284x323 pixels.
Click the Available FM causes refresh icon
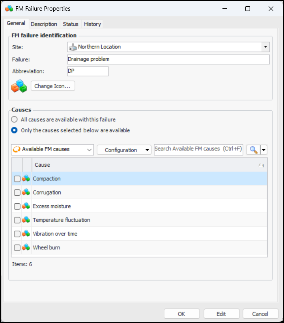[17, 149]
